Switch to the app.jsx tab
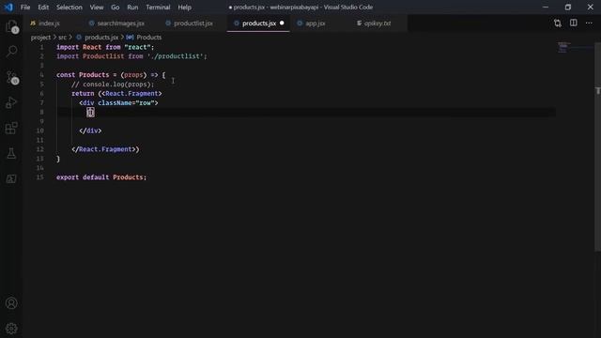This screenshot has width=601, height=338. [x=316, y=23]
